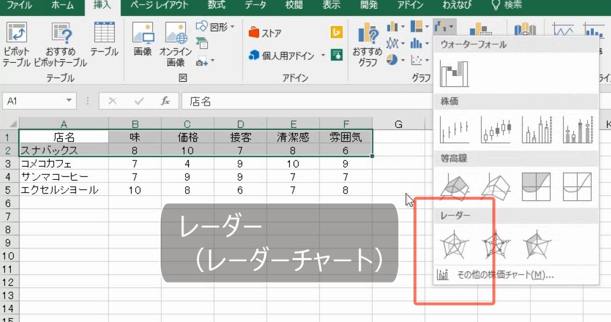This screenshot has height=322, width=611.
Task: Click おすすめピボットテーブル icon
Action: point(61,44)
